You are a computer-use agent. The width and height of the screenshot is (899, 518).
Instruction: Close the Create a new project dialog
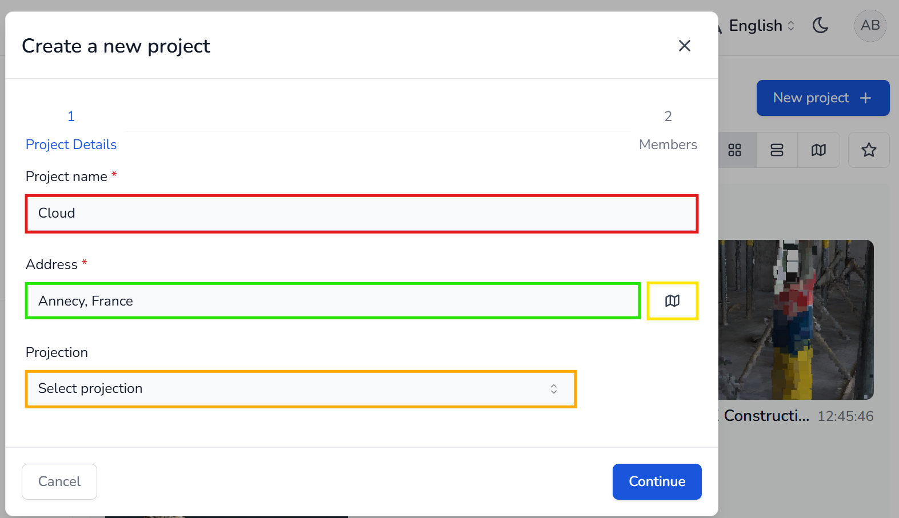click(x=684, y=46)
